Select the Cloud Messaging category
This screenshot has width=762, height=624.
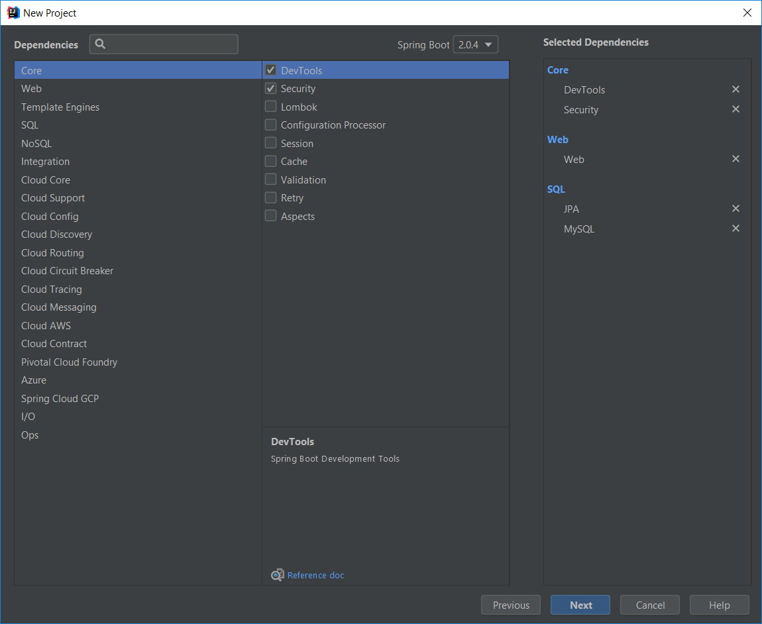pyautogui.click(x=138, y=307)
